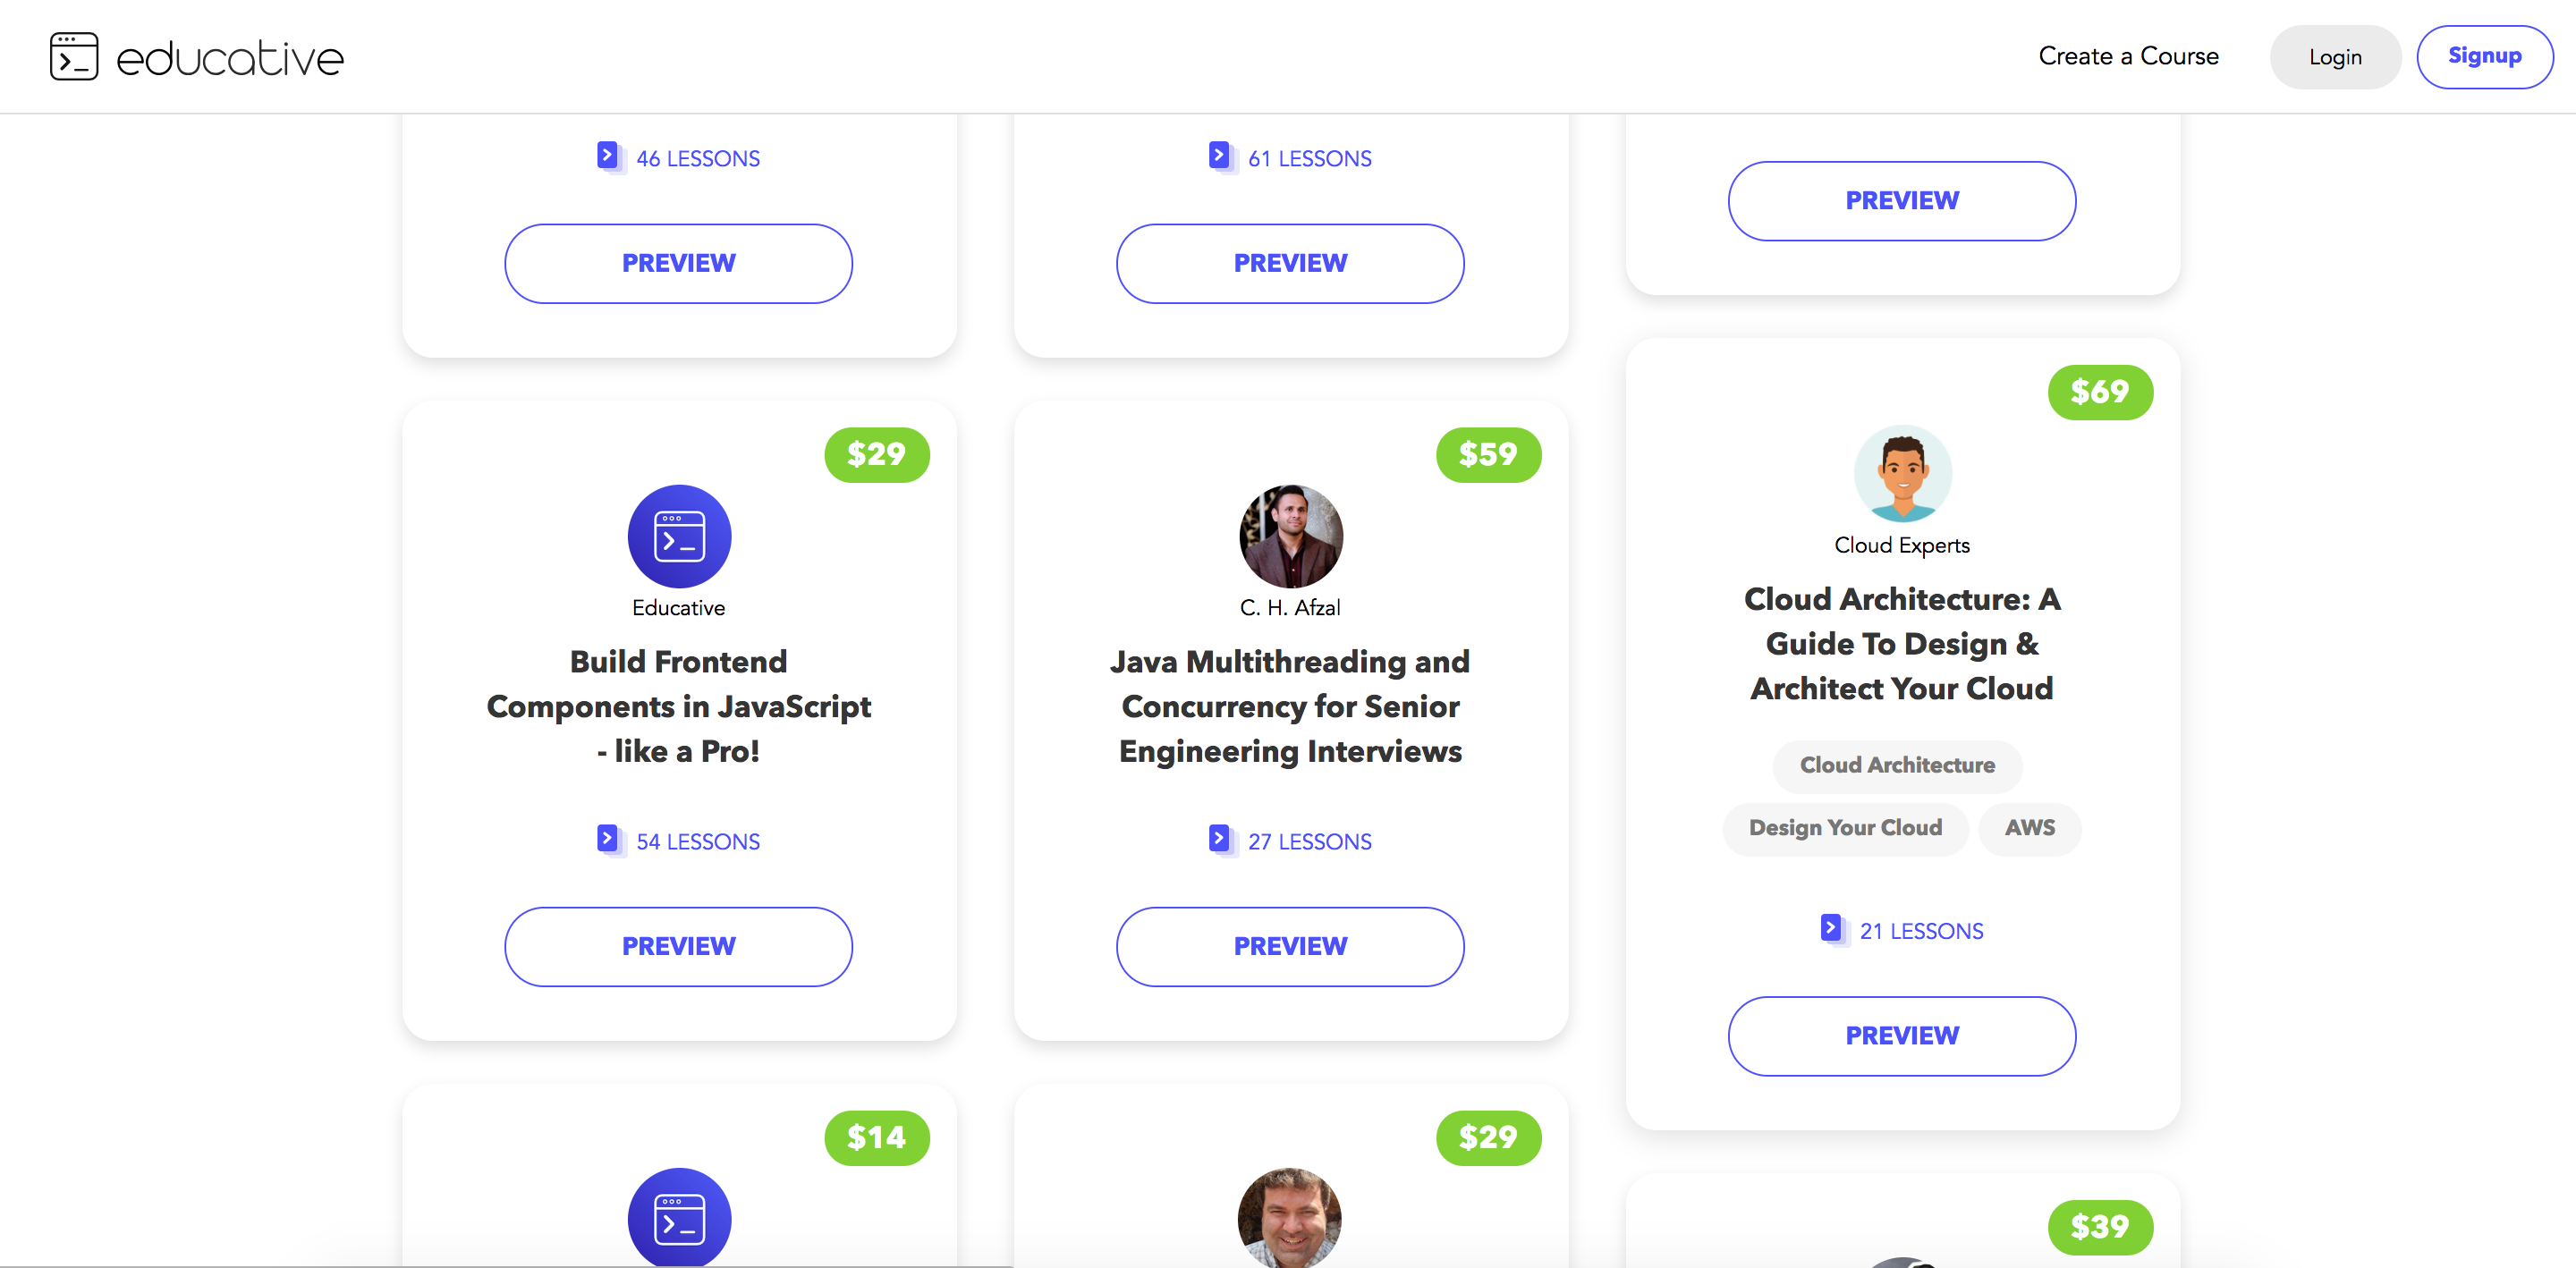The height and width of the screenshot is (1268, 2576).
Task: Click the Login button
Action: click(x=2335, y=58)
